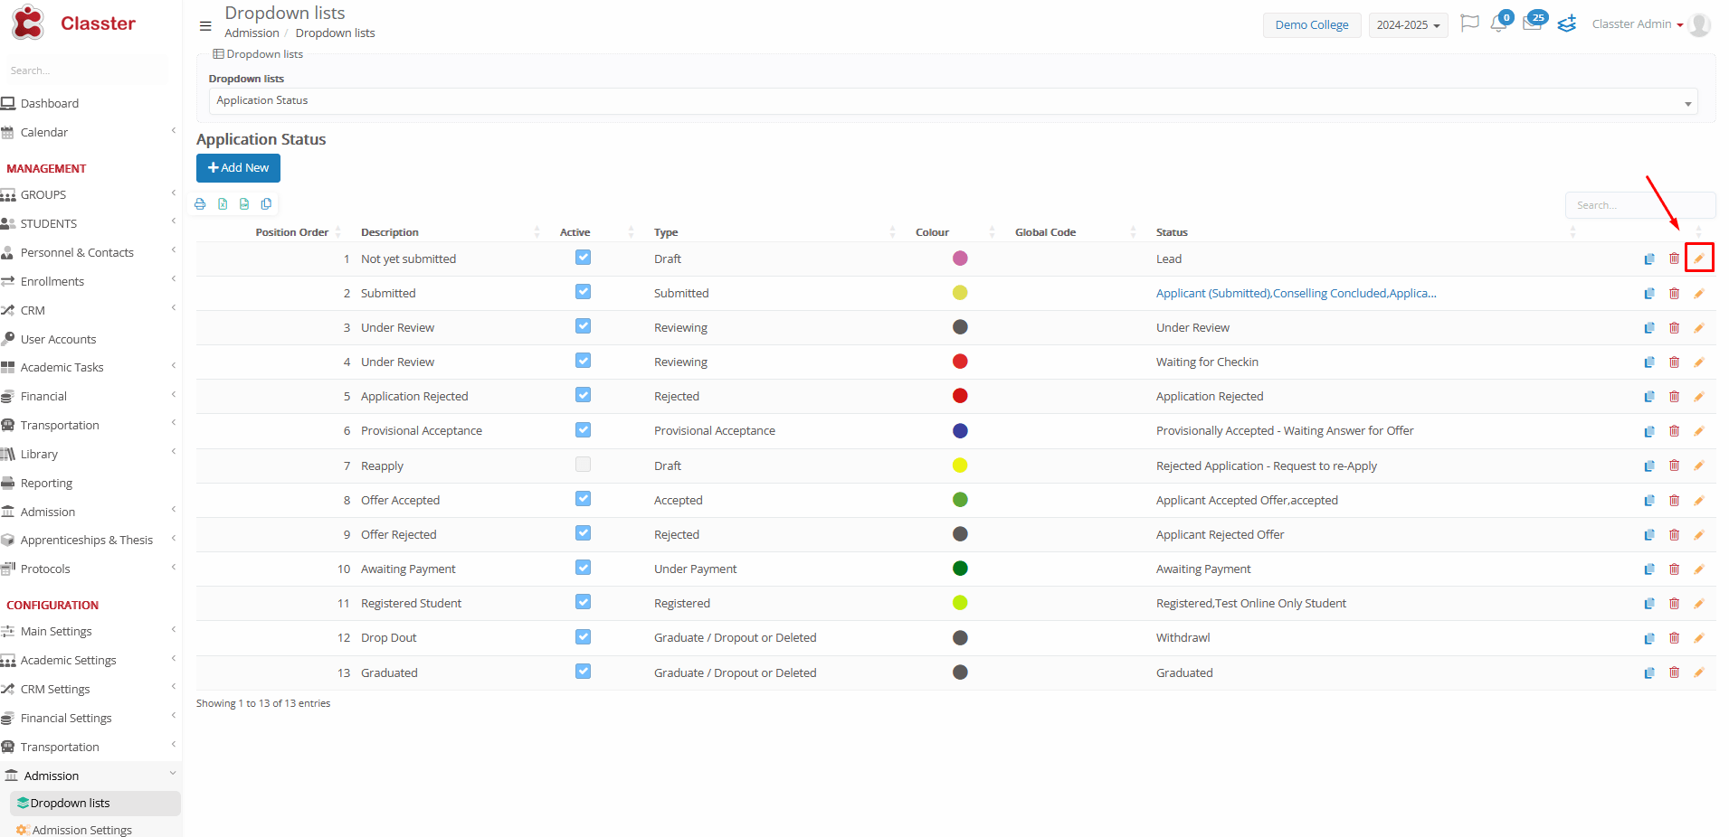Export the table to Excel
This screenshot has width=1729, height=837.
[223, 204]
